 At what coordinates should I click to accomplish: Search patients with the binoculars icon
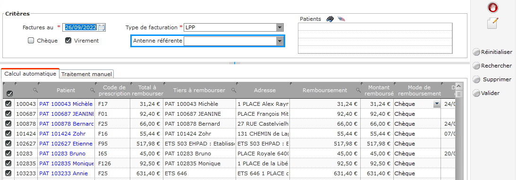[330, 19]
